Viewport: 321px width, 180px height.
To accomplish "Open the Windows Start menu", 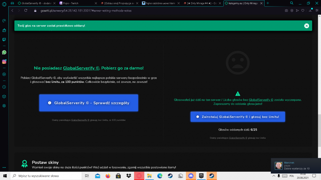I will click(x=5, y=176).
